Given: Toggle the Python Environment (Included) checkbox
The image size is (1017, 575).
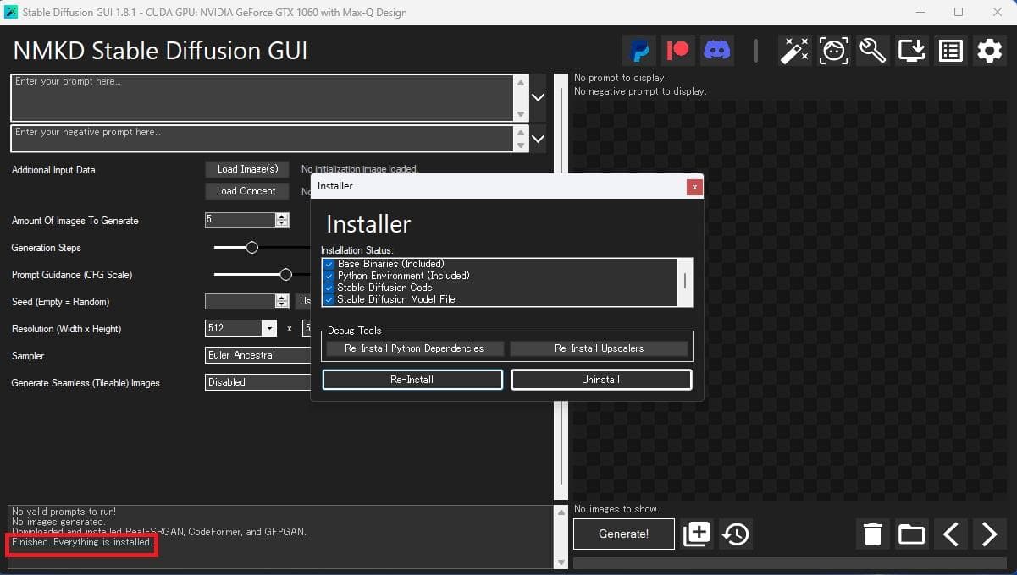Looking at the screenshot, I should (x=329, y=276).
